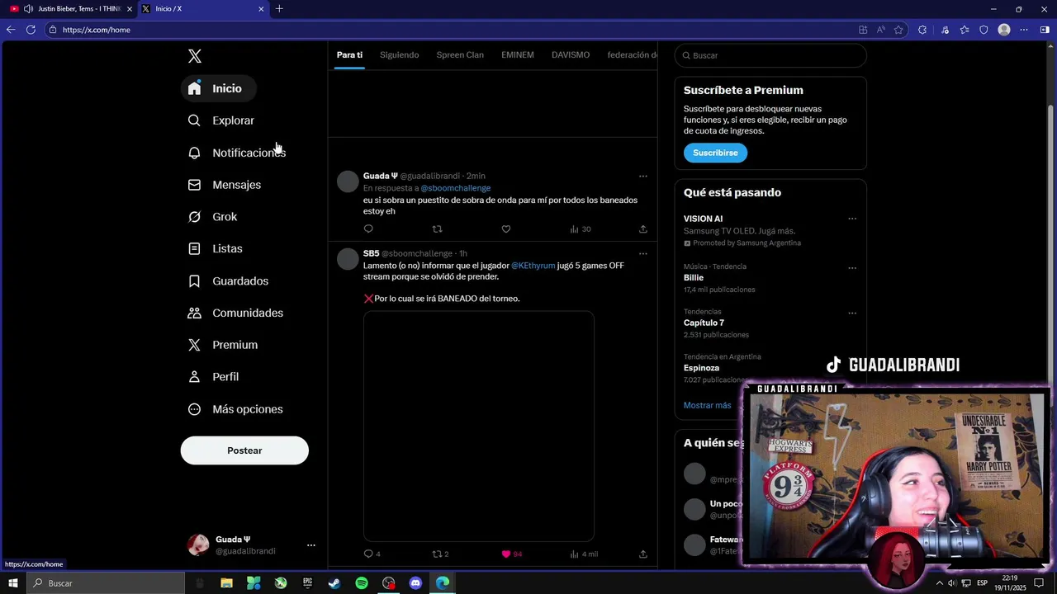
Task: Open Listas icon in sidebar
Action: coord(194,248)
